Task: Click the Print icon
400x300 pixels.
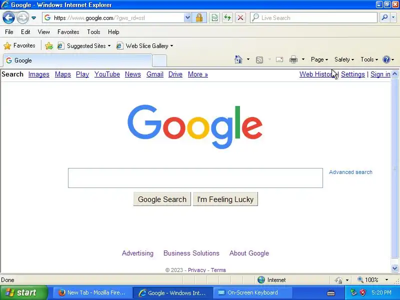Action: click(293, 59)
